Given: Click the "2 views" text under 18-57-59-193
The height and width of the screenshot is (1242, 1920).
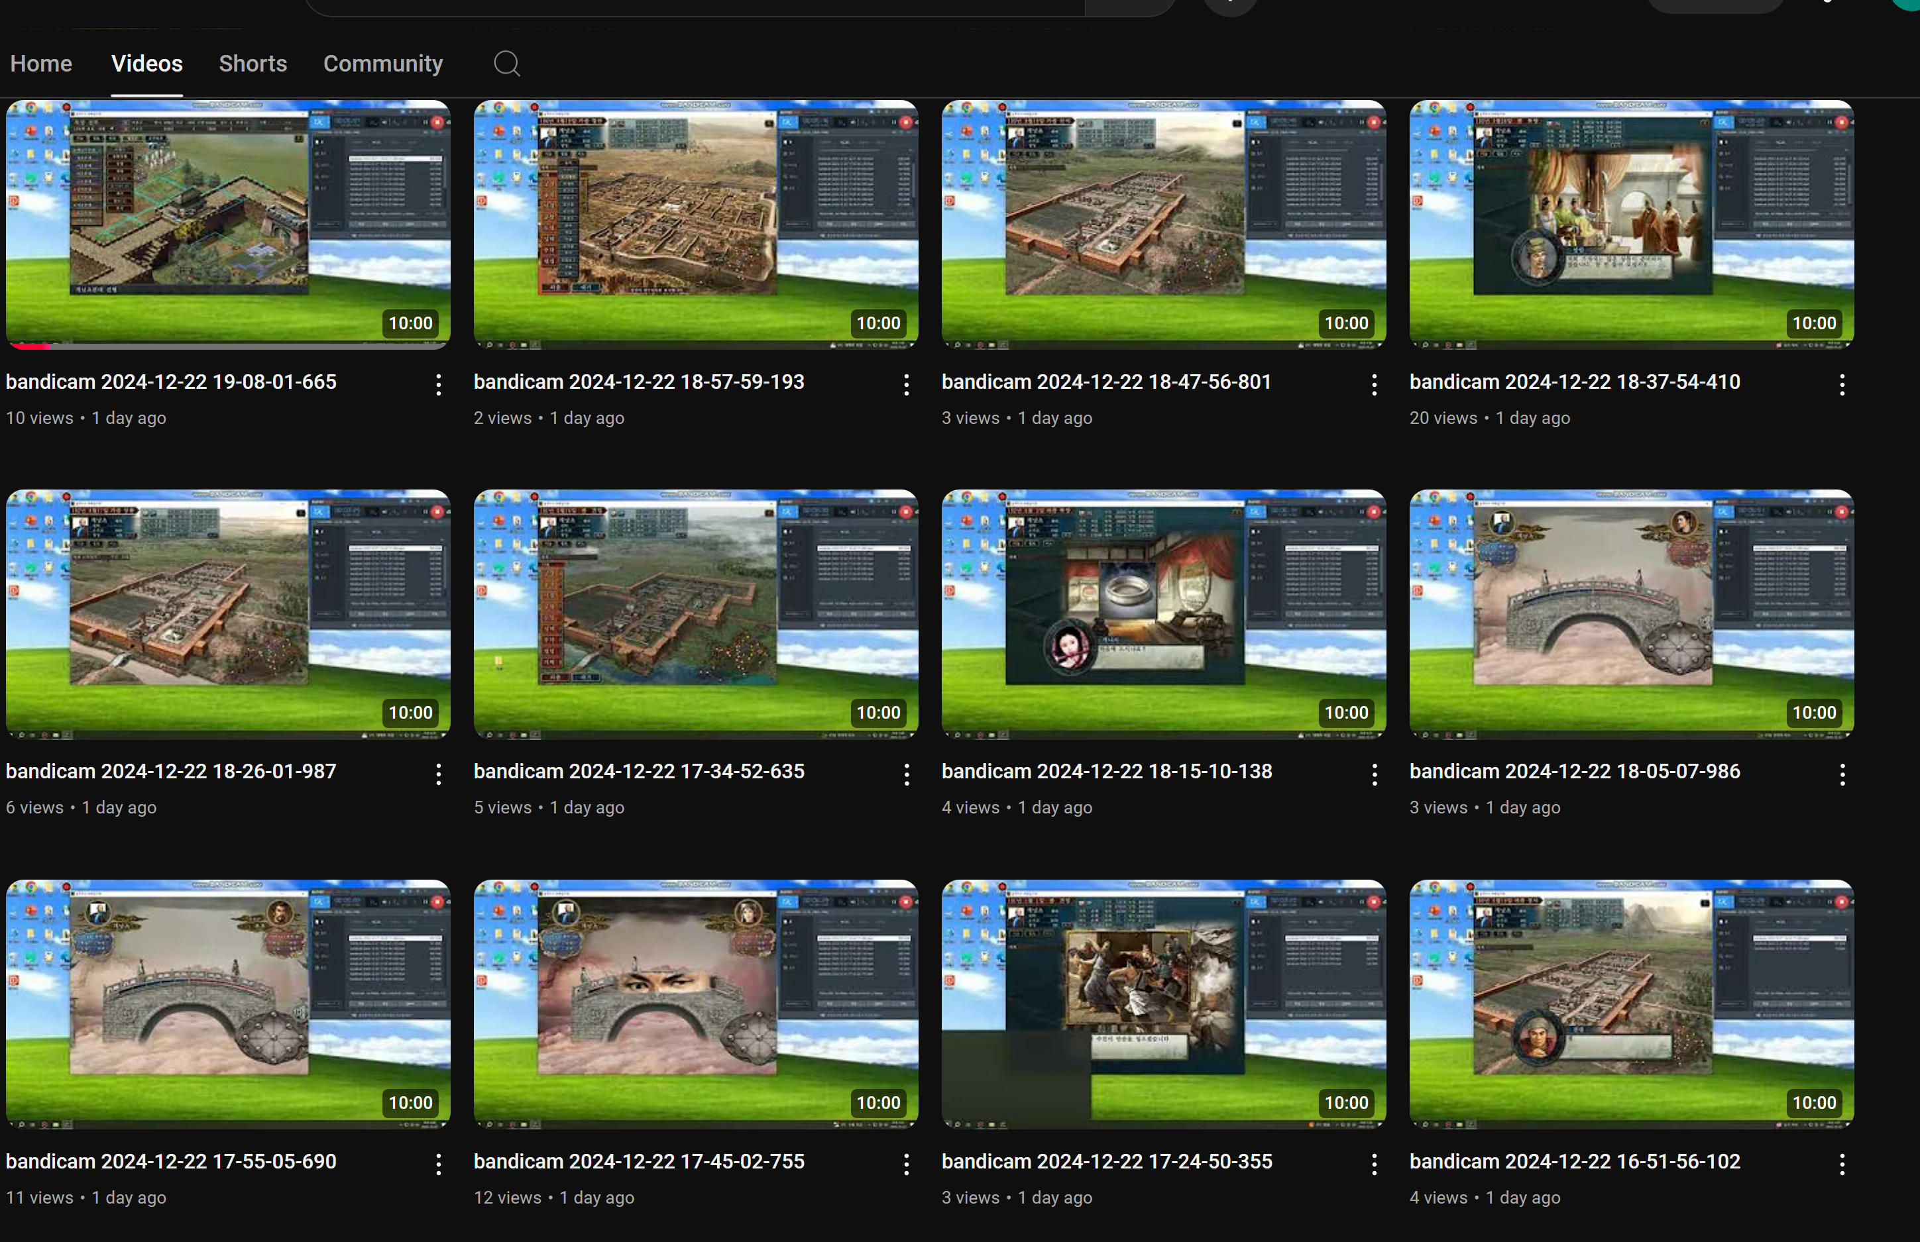Looking at the screenshot, I should tap(502, 418).
